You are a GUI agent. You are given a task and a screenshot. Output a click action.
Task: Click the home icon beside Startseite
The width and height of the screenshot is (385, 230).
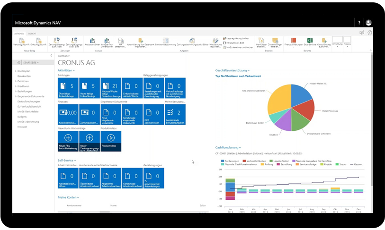pos(19,62)
